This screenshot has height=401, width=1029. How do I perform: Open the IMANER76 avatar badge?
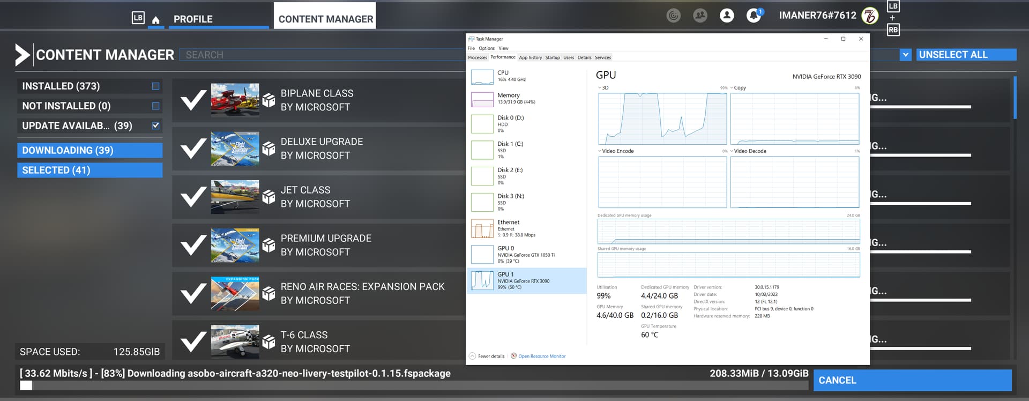[x=870, y=16]
